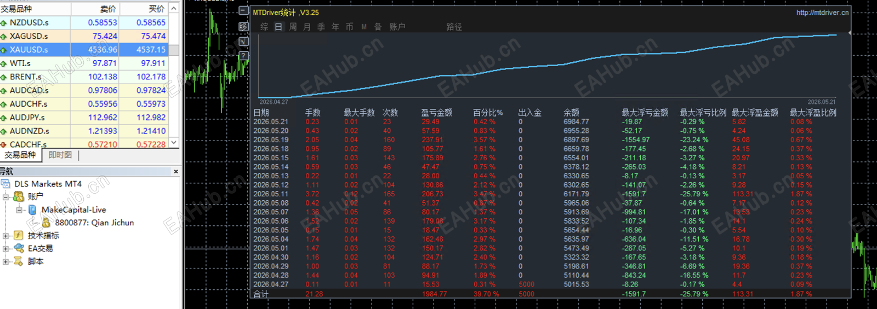Click the MakeCapital-Live server icon
Image resolution: width=877 pixels, height=309 pixels.
pos(32,209)
